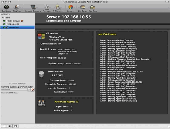
Task: Click green status icon beside Jim's Computer
Action: (x=4, y=27)
